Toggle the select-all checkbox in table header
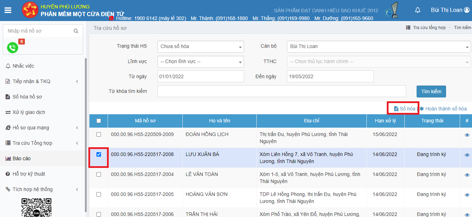 99,121
